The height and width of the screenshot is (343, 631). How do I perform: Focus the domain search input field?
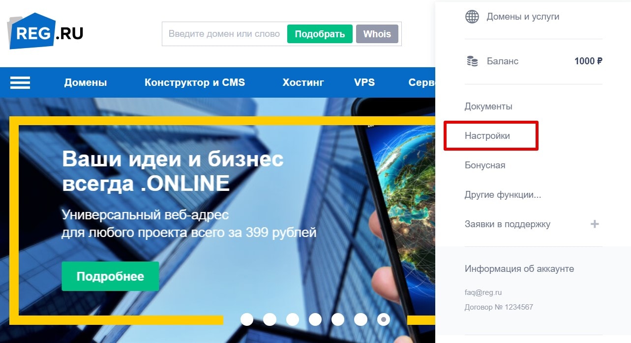[x=224, y=34]
